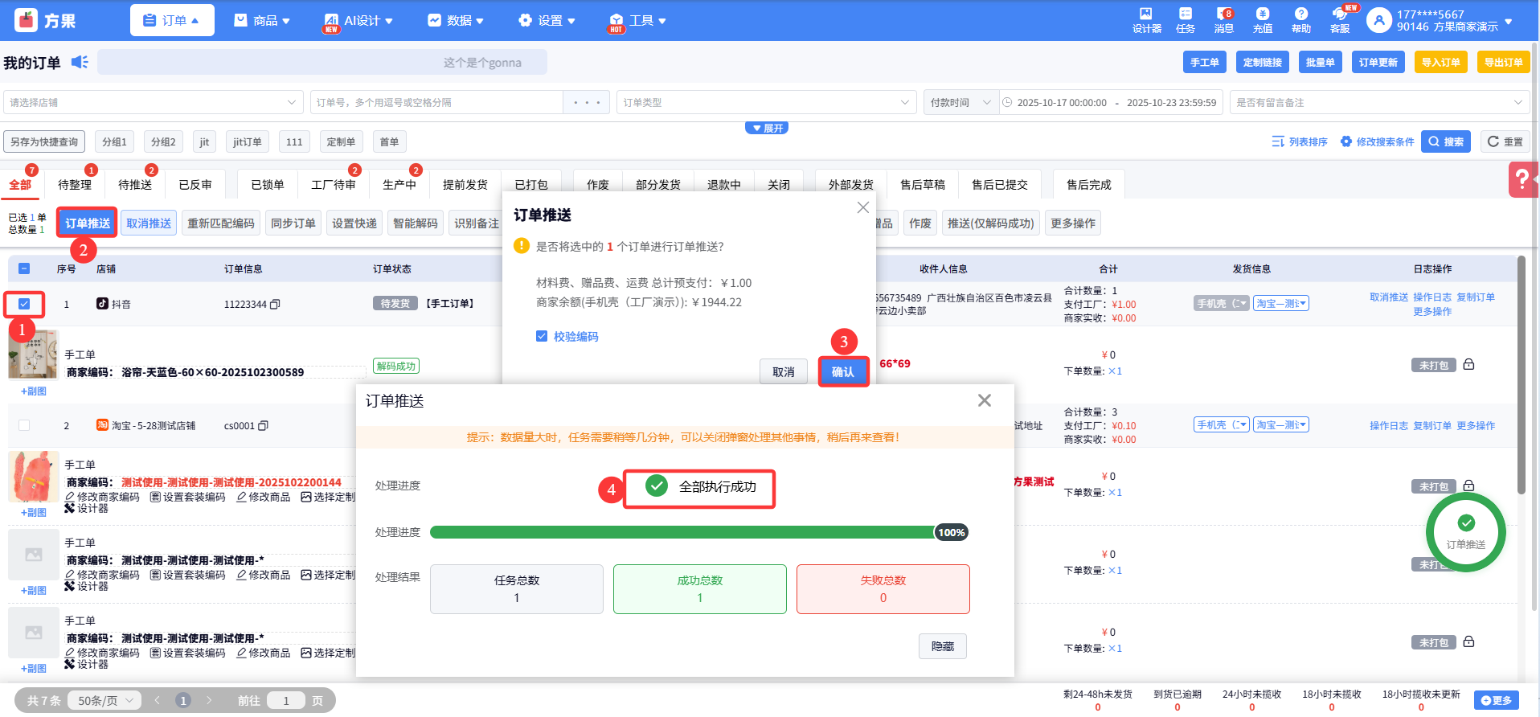1540x717 pixels.
Task: Click the speaker announcement icon beside 我的订单
Action: [80, 62]
